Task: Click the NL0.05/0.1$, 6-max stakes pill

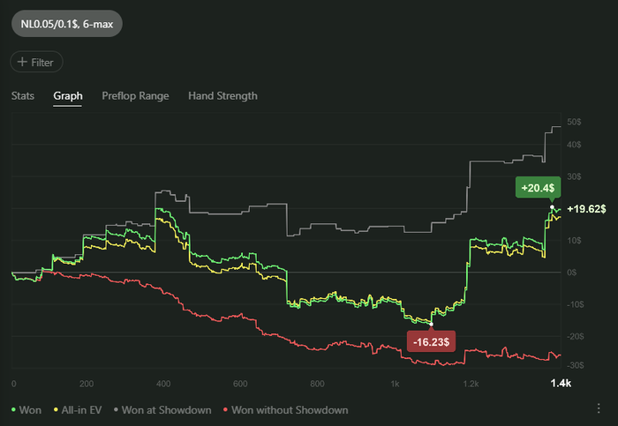Action: 66,24
